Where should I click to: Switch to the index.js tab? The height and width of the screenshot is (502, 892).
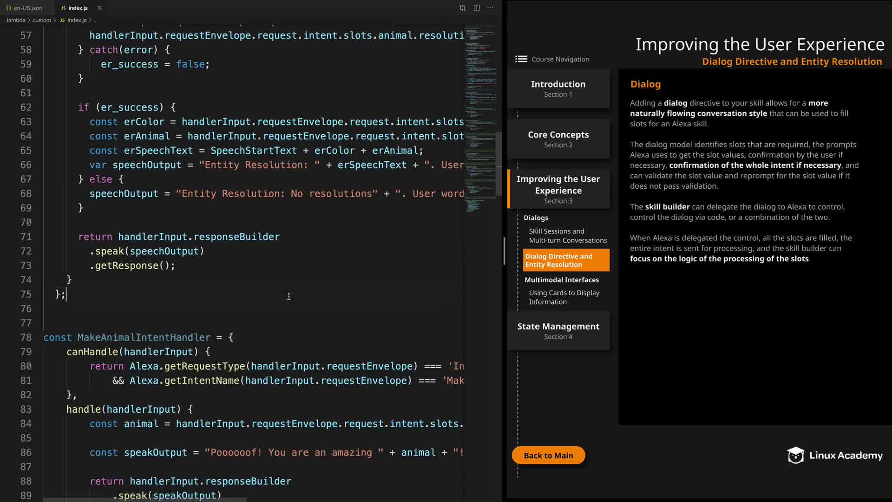click(78, 8)
